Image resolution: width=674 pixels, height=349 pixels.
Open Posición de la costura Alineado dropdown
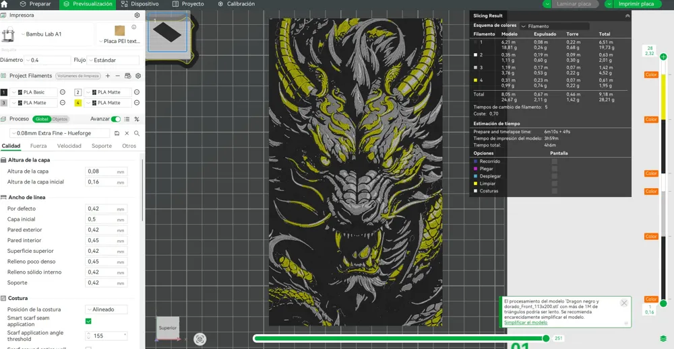(x=106, y=309)
